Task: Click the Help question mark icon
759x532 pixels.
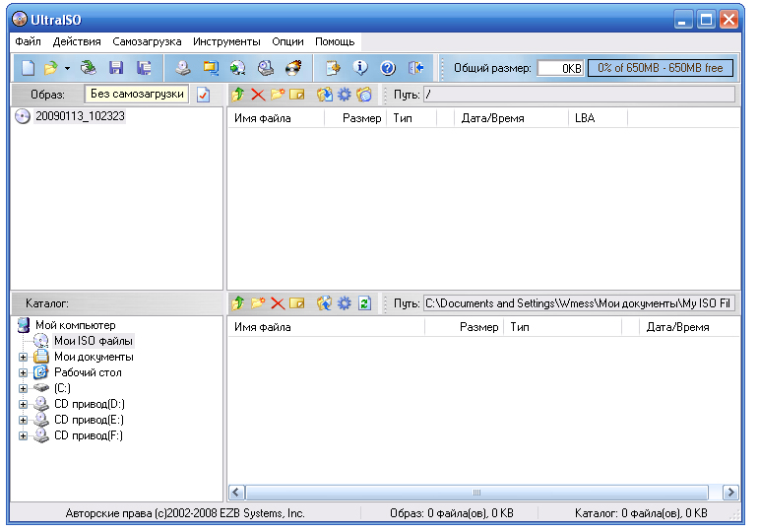Action: [x=388, y=68]
